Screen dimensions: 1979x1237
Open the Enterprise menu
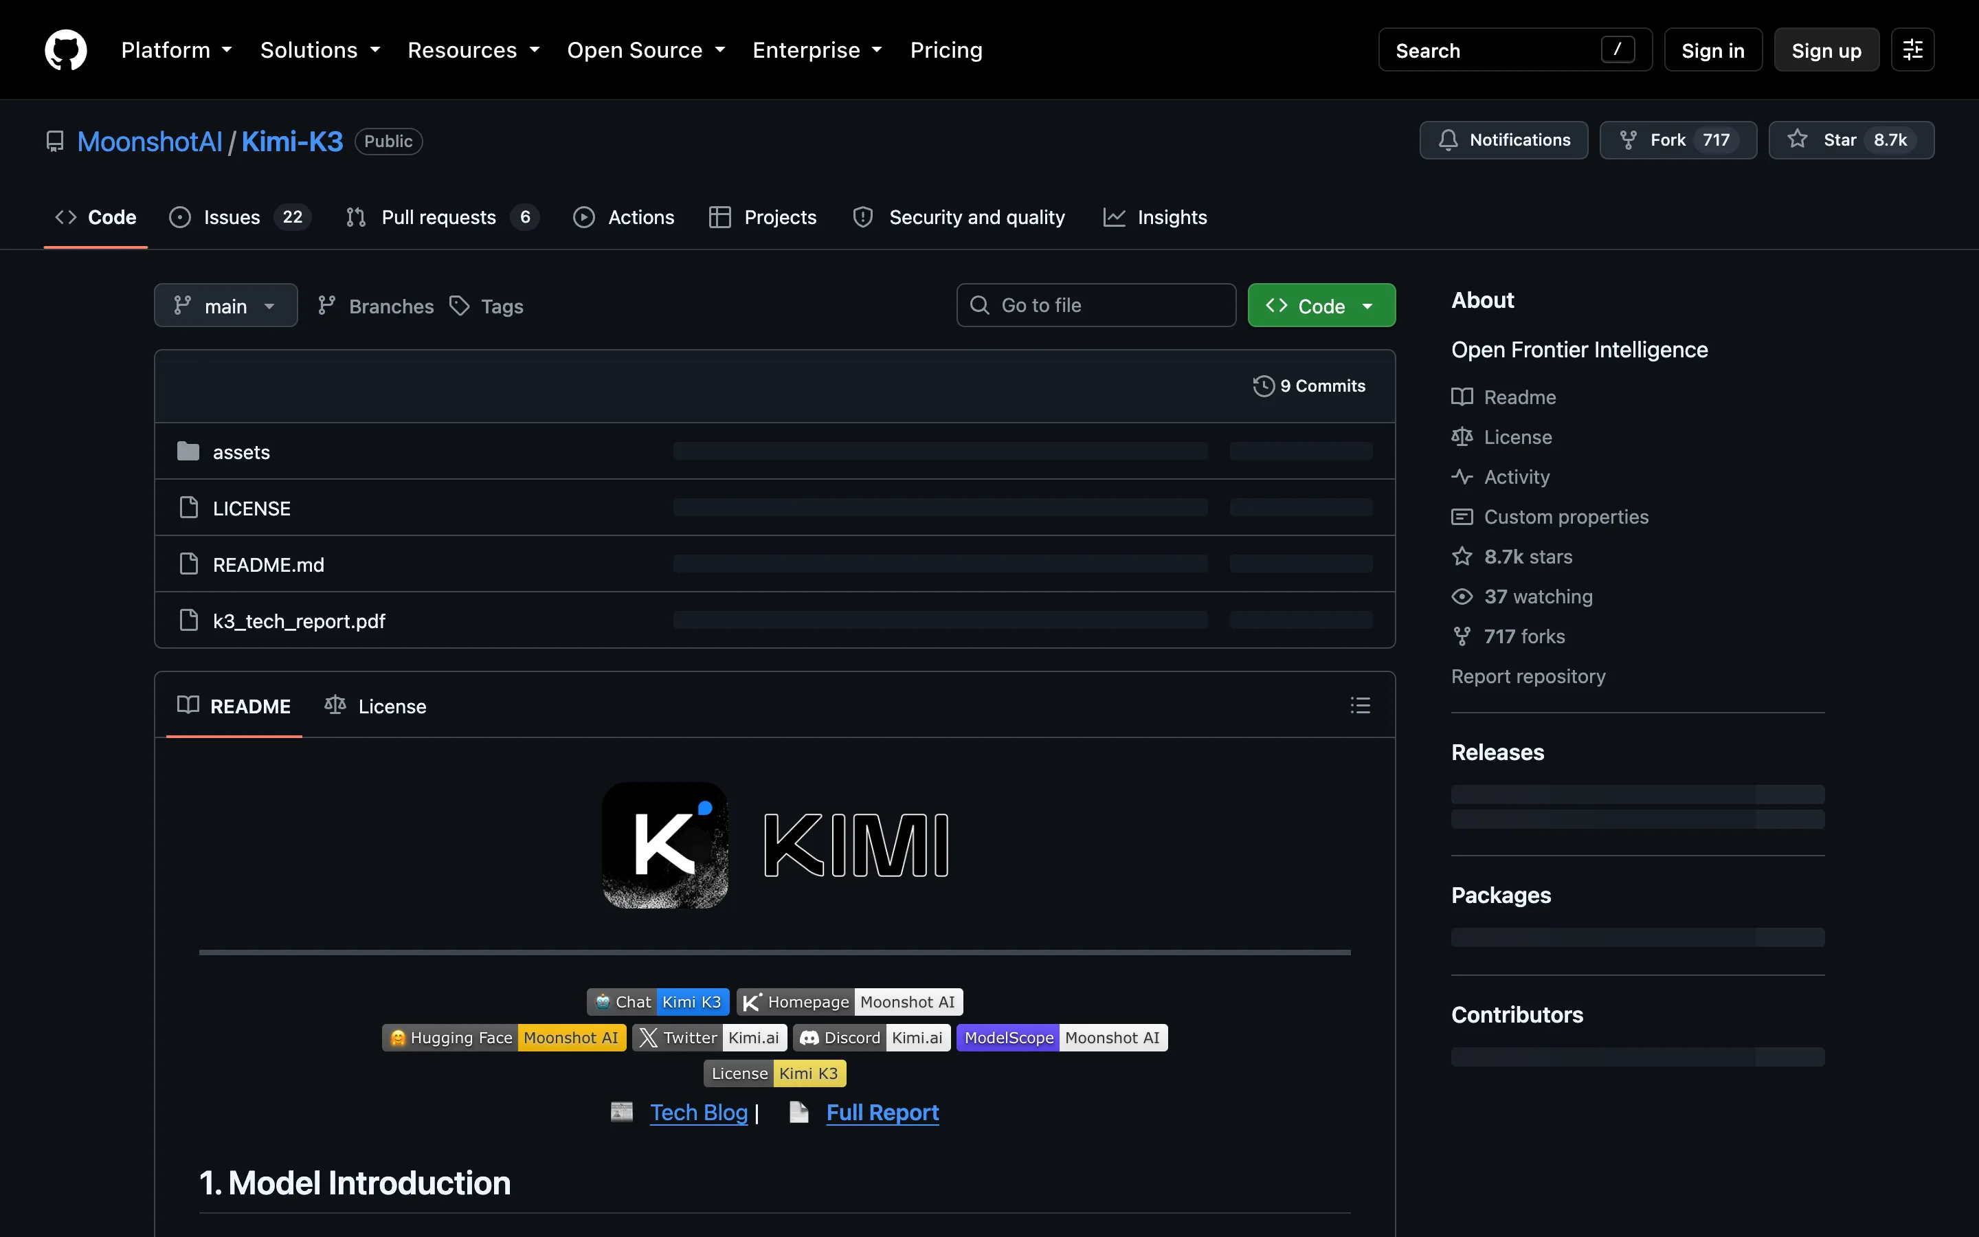coord(817,50)
